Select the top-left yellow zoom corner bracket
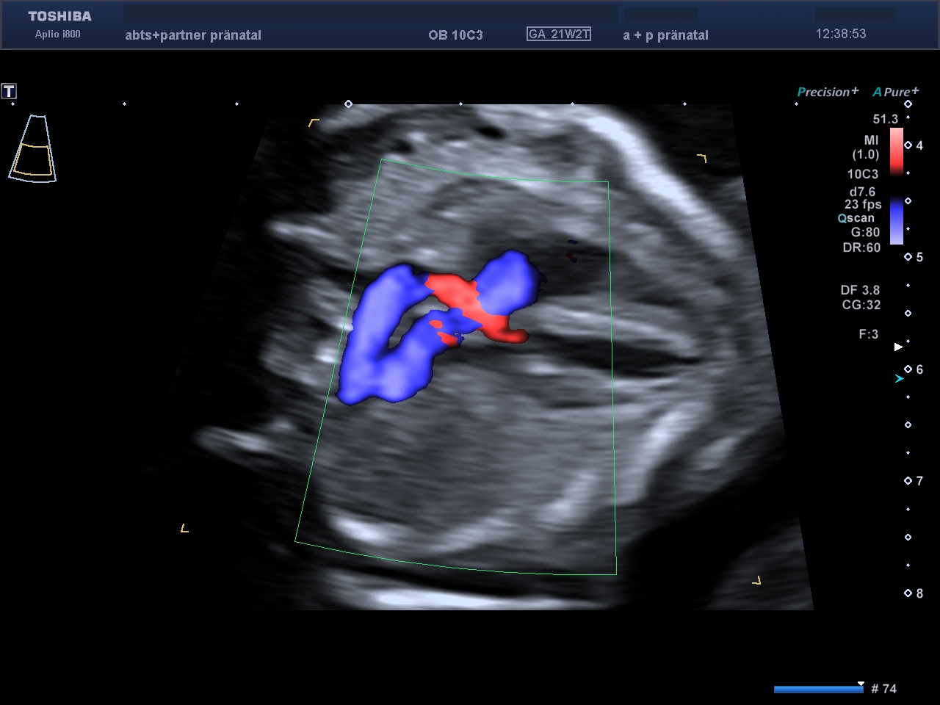This screenshot has width=940, height=705. click(x=314, y=123)
